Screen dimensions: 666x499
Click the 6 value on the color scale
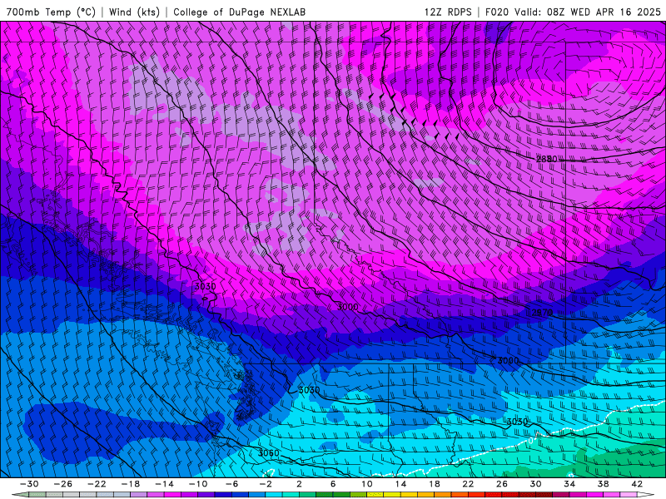tap(333, 484)
